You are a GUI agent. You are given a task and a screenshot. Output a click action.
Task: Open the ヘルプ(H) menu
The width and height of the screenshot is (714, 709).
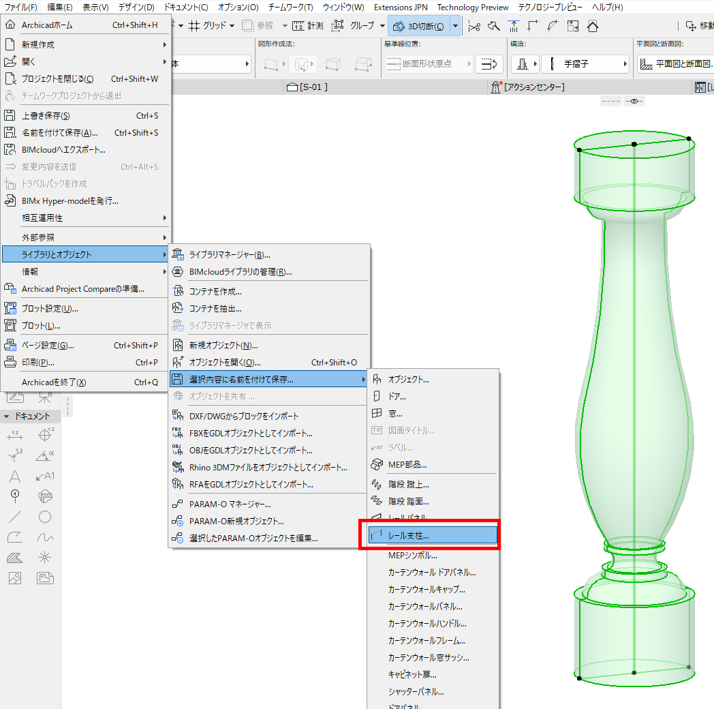(x=607, y=7)
